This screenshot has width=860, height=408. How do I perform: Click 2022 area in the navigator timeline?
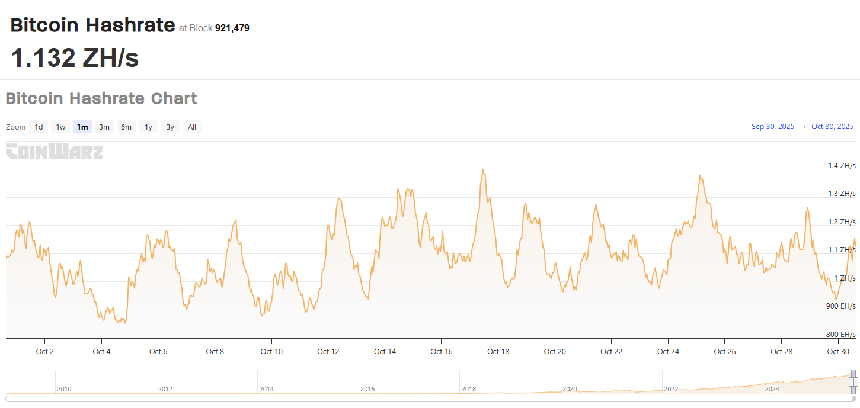pos(671,388)
